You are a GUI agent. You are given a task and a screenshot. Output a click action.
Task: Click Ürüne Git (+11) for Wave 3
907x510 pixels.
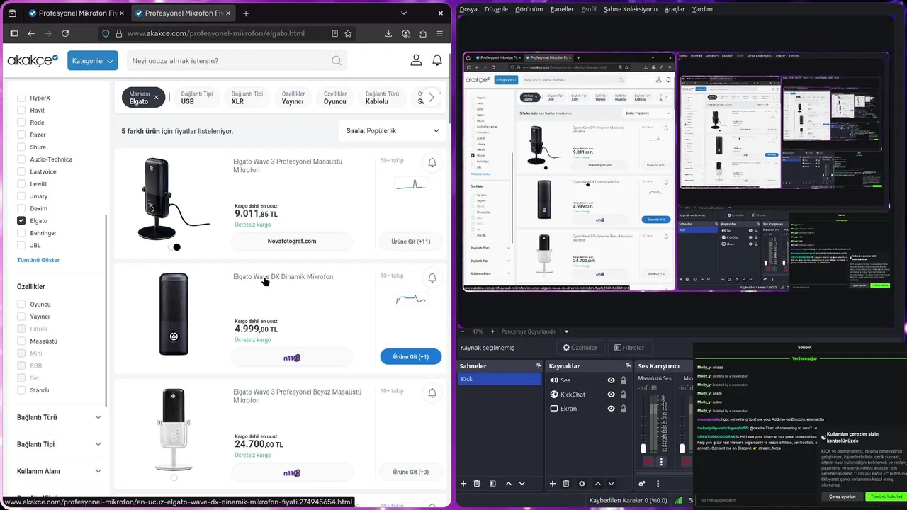tap(411, 242)
